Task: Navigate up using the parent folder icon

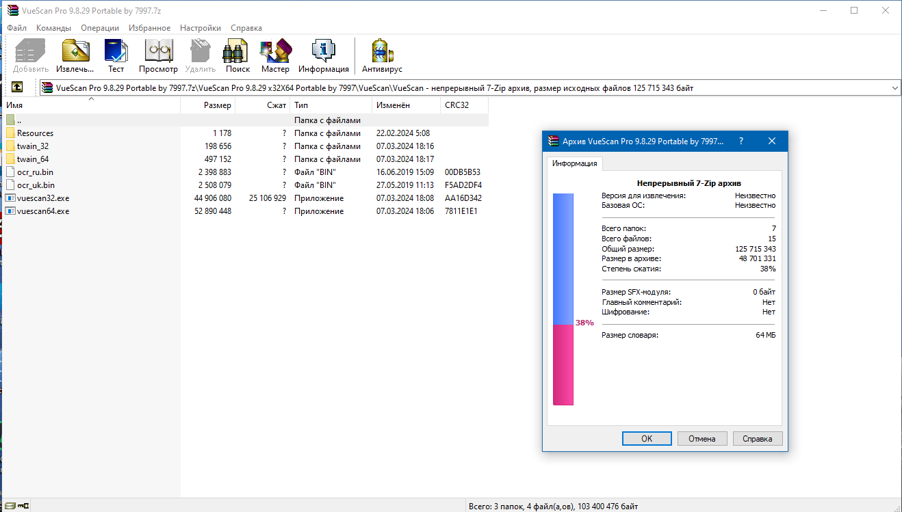Action: point(16,87)
